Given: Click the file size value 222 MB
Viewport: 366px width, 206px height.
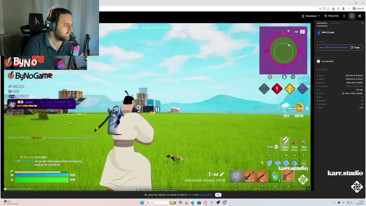Looking at the screenshot, I should [x=359, y=90].
